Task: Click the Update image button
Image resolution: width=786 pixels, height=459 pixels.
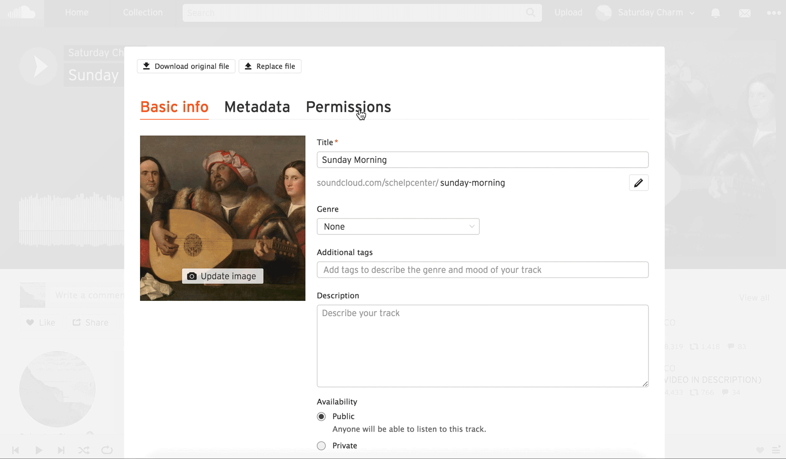Action: (223, 276)
